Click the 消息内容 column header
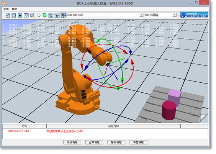 coord(113,126)
